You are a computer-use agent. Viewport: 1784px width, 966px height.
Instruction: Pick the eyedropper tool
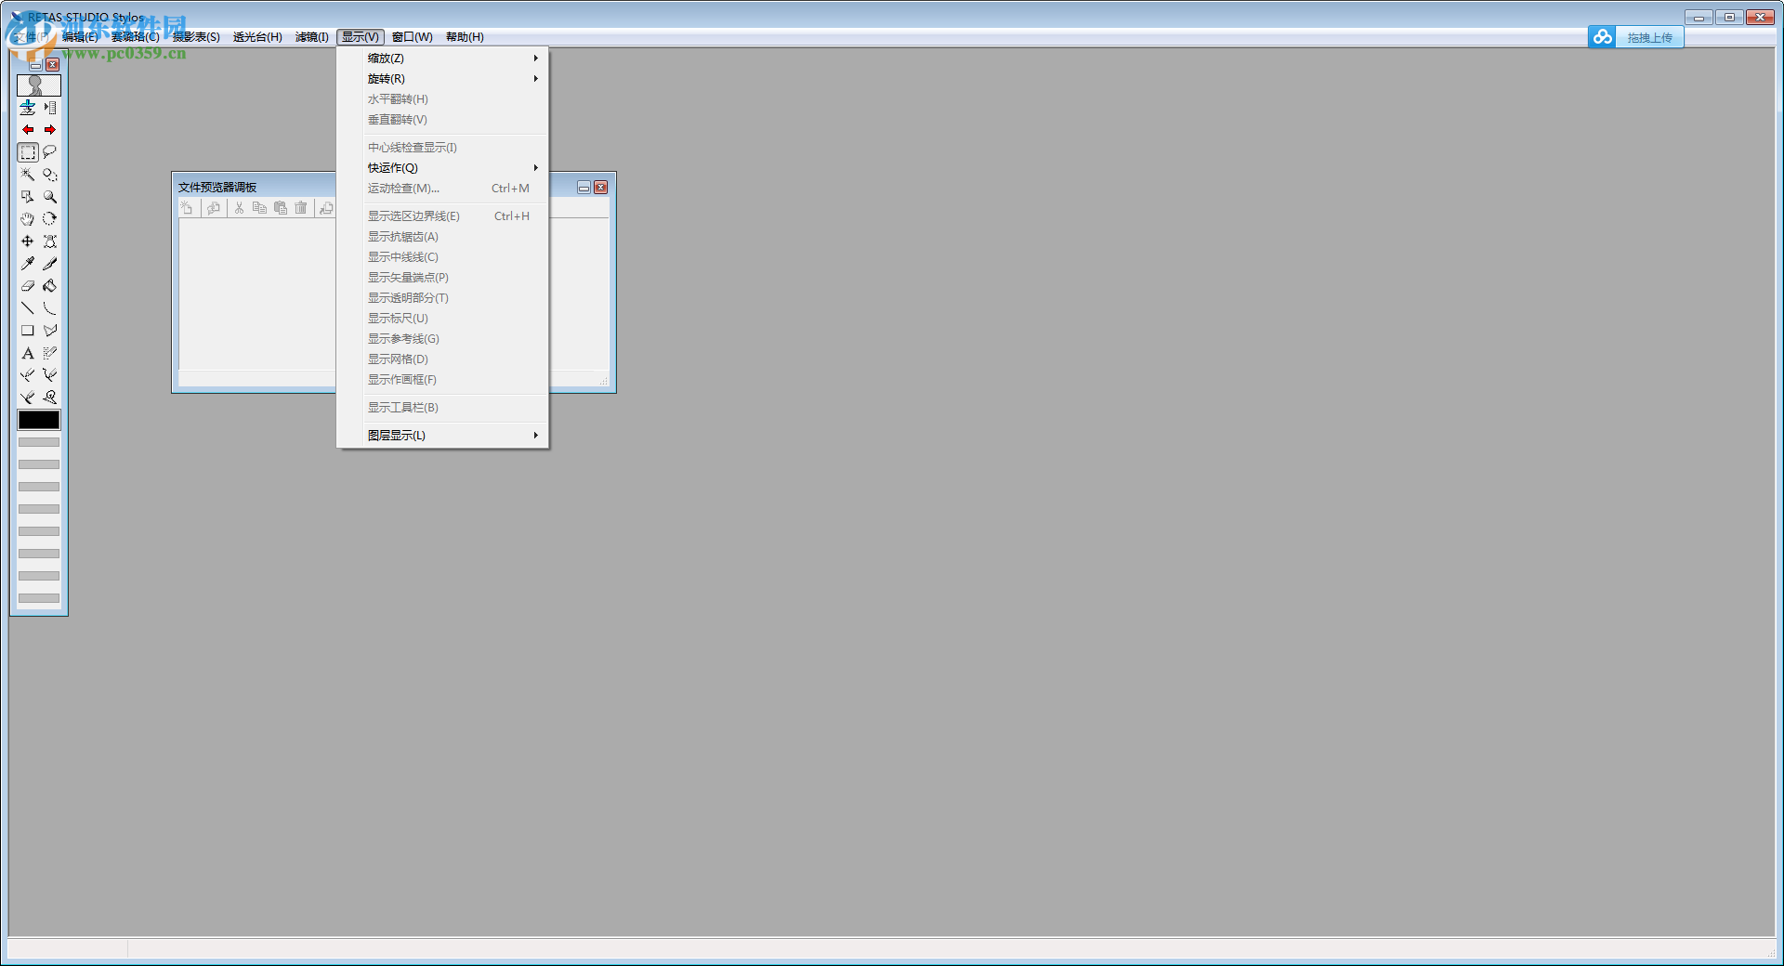point(28,264)
